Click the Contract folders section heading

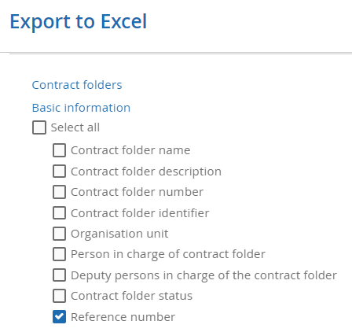pos(77,85)
